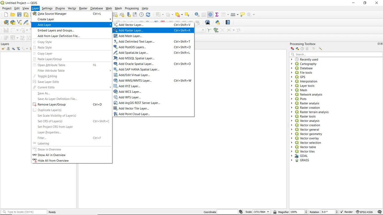Screen dimensions: 383x215
Task: Expand the Raster analysis group
Action: pyautogui.click(x=292, y=103)
